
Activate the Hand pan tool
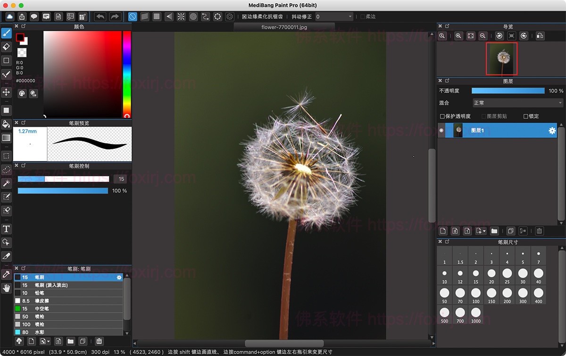(x=7, y=288)
